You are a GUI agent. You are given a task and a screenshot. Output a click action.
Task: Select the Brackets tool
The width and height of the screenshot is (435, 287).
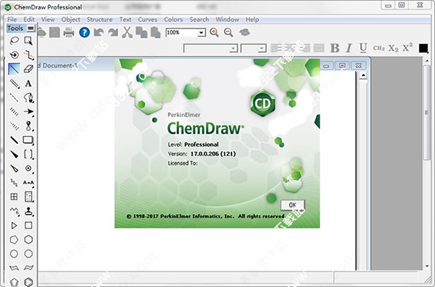click(28, 154)
